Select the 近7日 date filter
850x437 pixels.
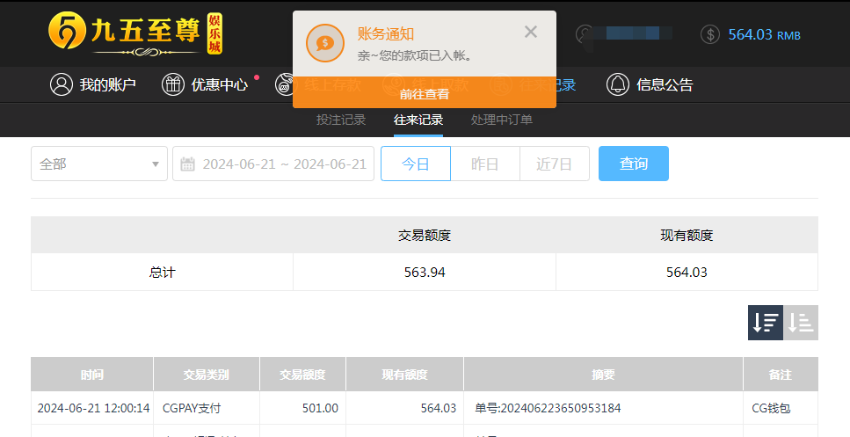coord(555,164)
